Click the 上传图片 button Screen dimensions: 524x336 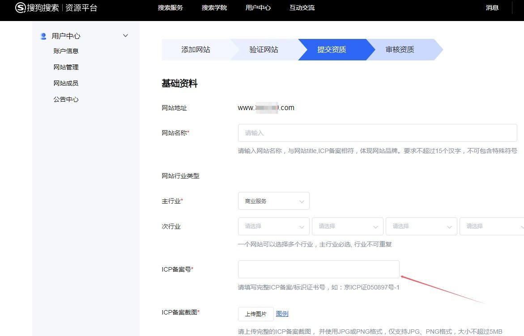point(256,314)
